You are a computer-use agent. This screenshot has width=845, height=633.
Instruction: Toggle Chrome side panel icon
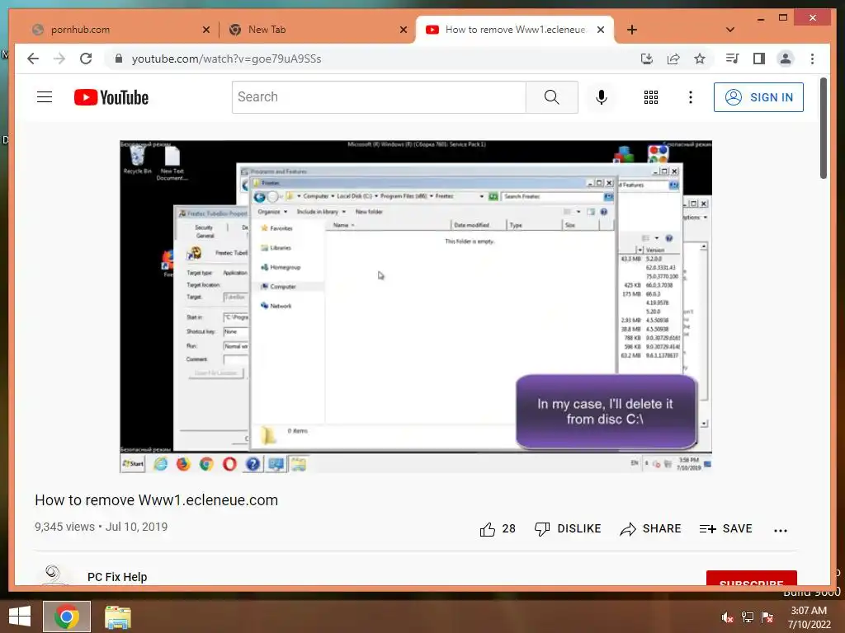pyautogui.click(x=759, y=59)
